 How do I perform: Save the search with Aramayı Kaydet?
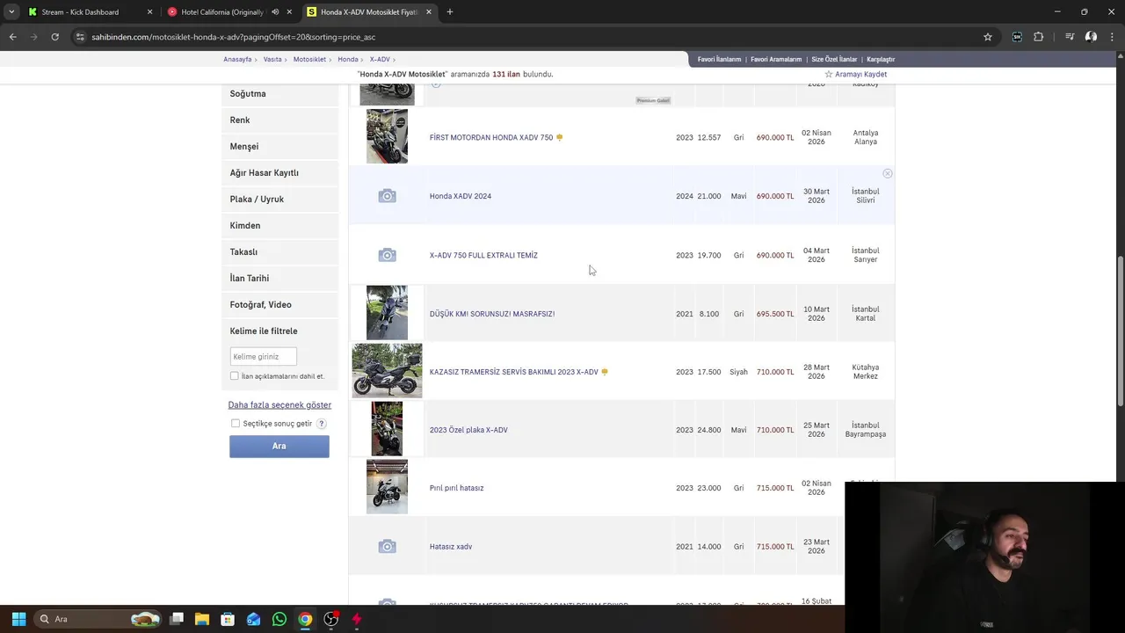[855, 74]
